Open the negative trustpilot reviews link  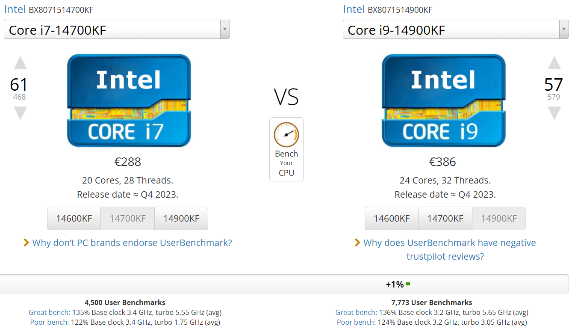449,249
